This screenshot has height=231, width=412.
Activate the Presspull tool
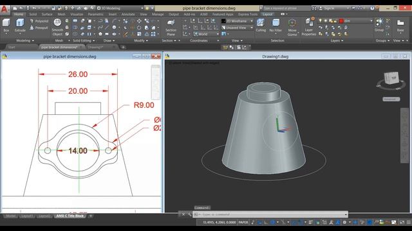pos(39,28)
